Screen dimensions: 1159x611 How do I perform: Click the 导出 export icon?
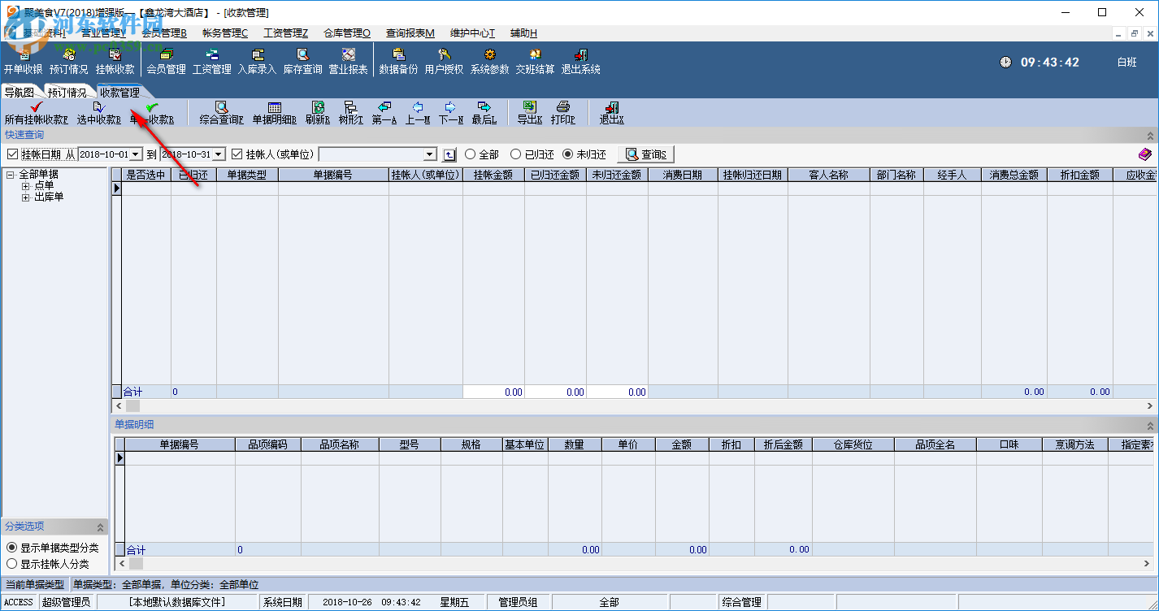tap(530, 113)
